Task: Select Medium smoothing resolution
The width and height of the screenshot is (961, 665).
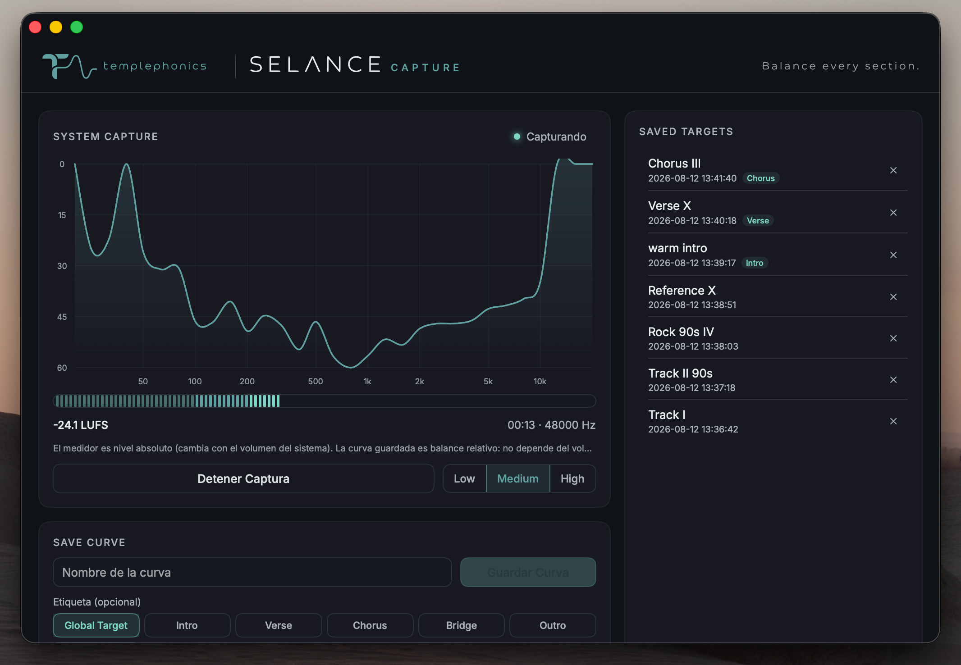Action: (518, 478)
